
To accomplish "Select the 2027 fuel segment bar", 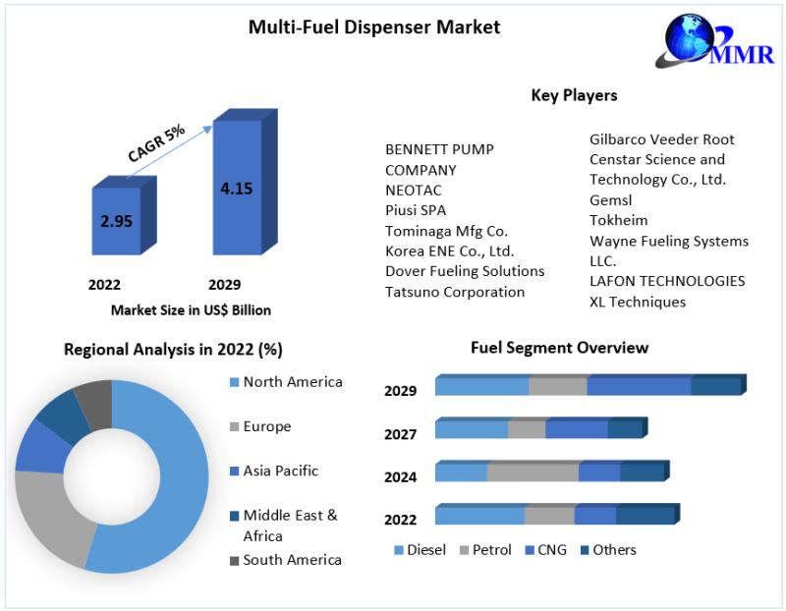I will tap(541, 428).
